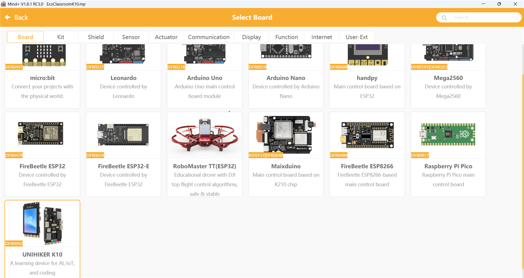The height and width of the screenshot is (278, 524).
Task: Click the Raspberry Pi Pico title
Action: pyautogui.click(x=448, y=166)
